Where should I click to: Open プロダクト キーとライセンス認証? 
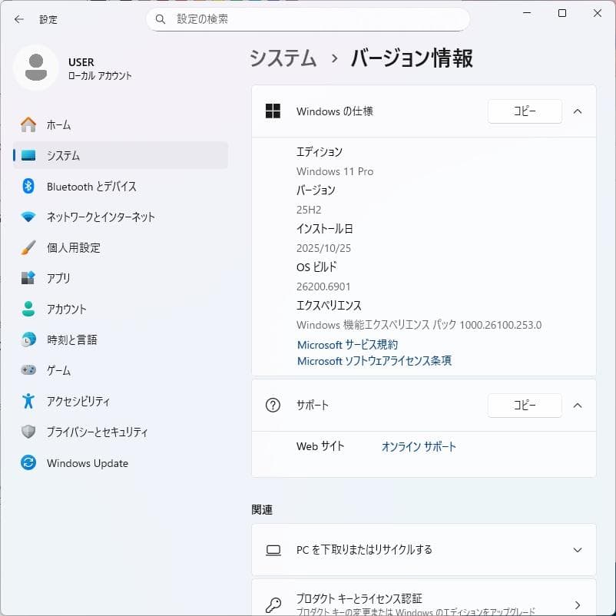coord(424,598)
